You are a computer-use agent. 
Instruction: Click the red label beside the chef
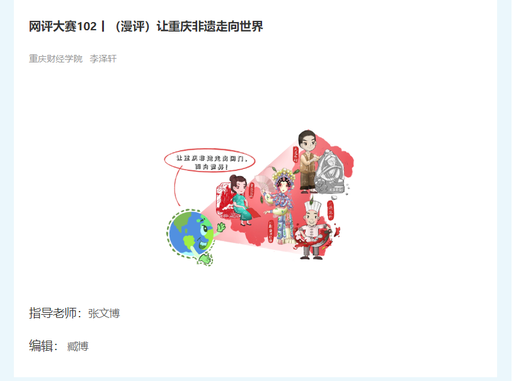tap(331, 210)
